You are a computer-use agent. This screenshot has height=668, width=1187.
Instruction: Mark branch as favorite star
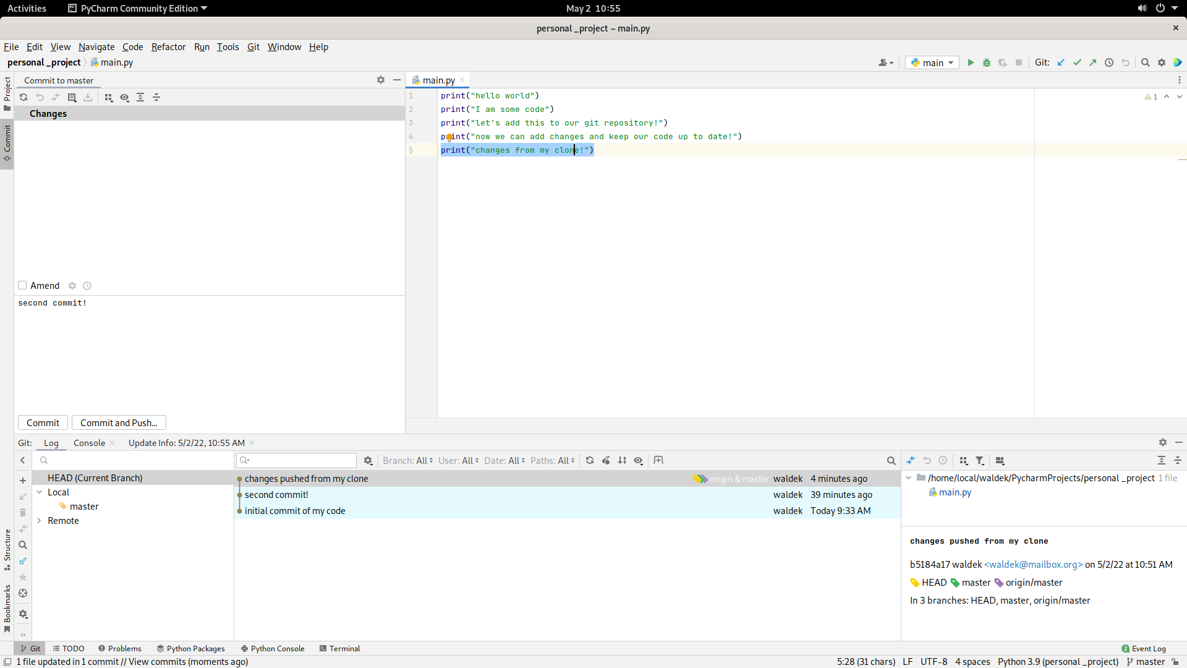[x=23, y=577]
